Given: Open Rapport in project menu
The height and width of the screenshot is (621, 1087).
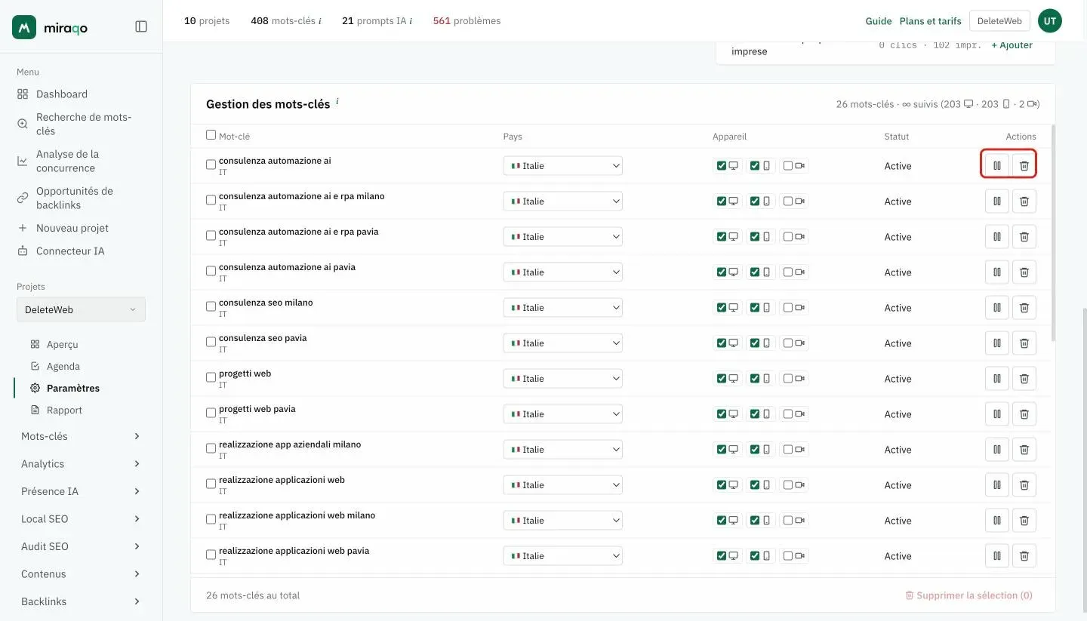Looking at the screenshot, I should (64, 410).
